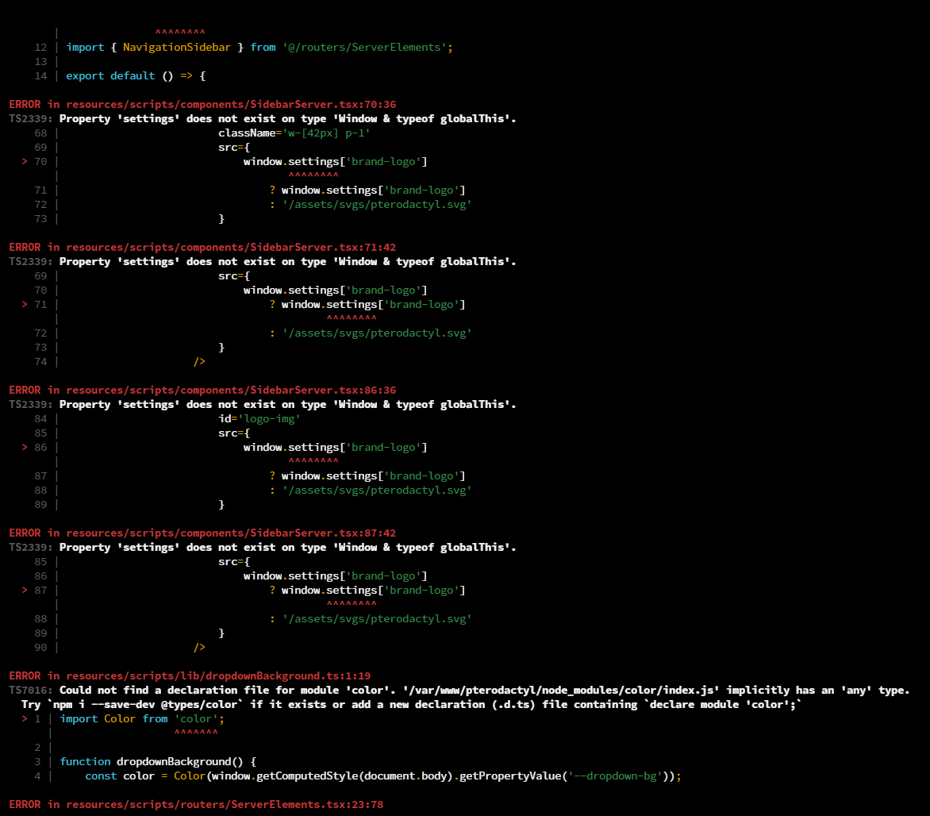Click the pterodactyl.svg path on line 88 in 87:42 block
This screenshot has width=930, height=816.
click(x=377, y=619)
